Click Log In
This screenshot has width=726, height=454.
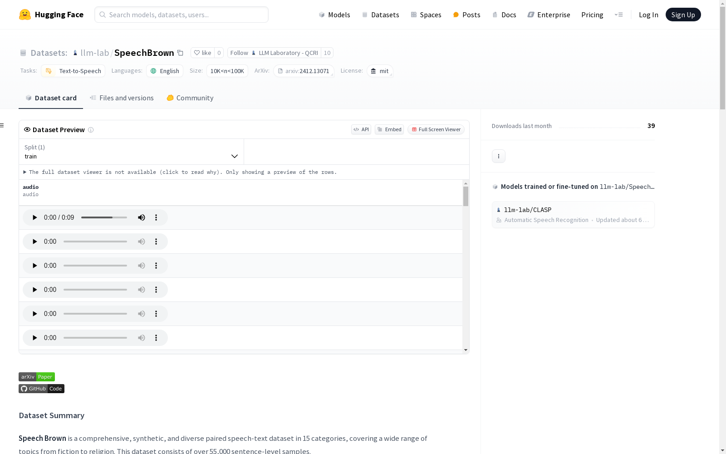click(648, 15)
